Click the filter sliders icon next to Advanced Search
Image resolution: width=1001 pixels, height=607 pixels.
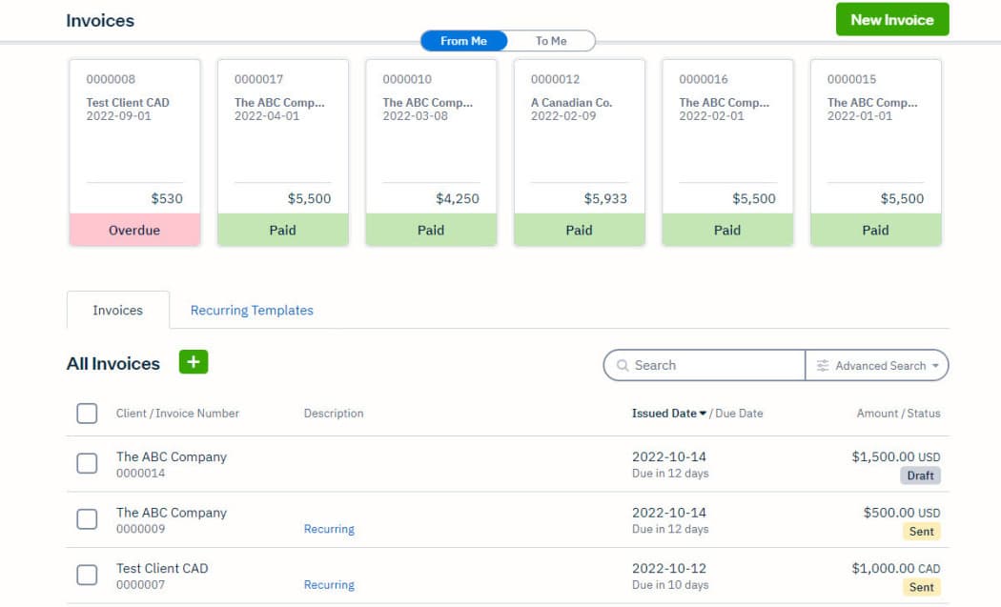point(822,365)
